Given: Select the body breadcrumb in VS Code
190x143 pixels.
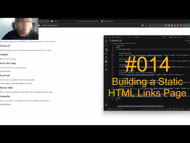Looking at the screenshot, I should pos(129,43).
